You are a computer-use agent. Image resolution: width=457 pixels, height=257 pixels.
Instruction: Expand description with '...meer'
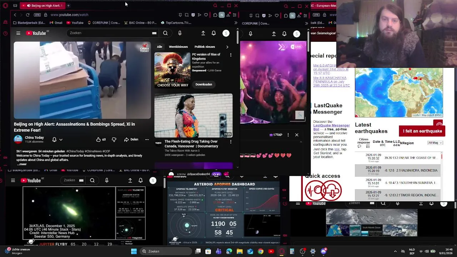[x=21, y=164]
